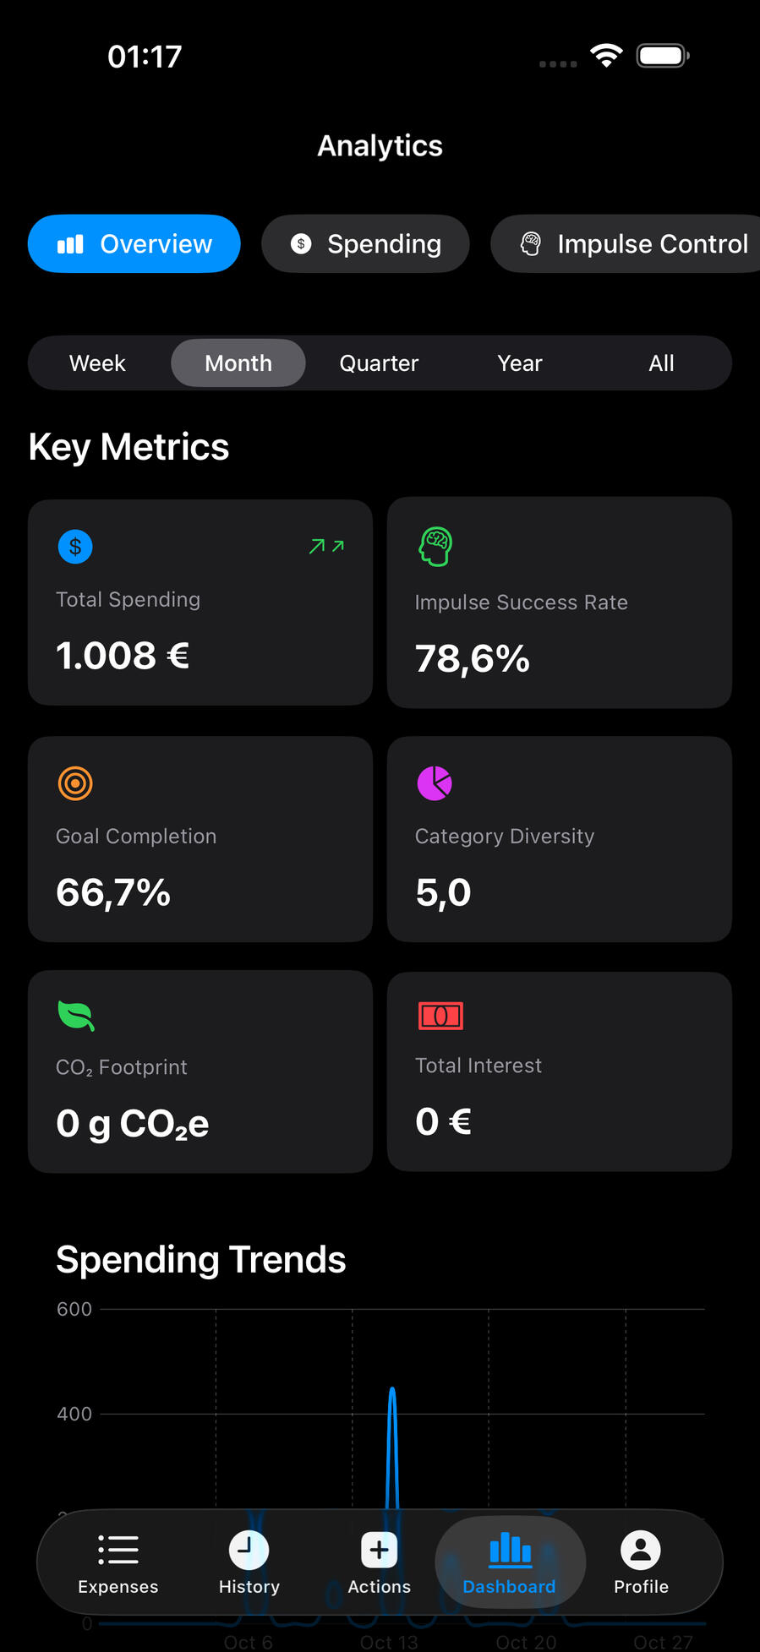Viewport: 760px width, 1652px height.
Task: Tap the red banknote Total Interest icon
Action: [x=440, y=1016]
